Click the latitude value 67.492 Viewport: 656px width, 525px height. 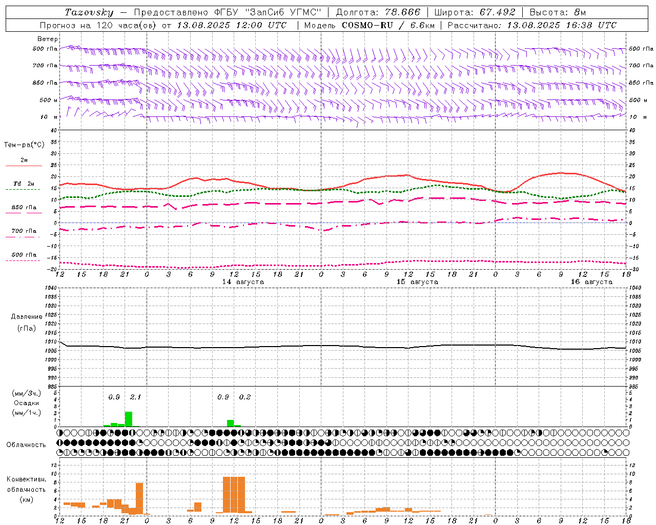click(x=497, y=12)
